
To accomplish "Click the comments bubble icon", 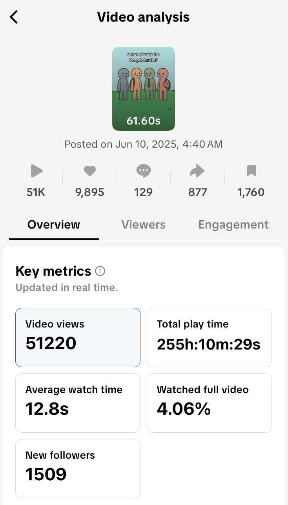I will click(x=143, y=171).
